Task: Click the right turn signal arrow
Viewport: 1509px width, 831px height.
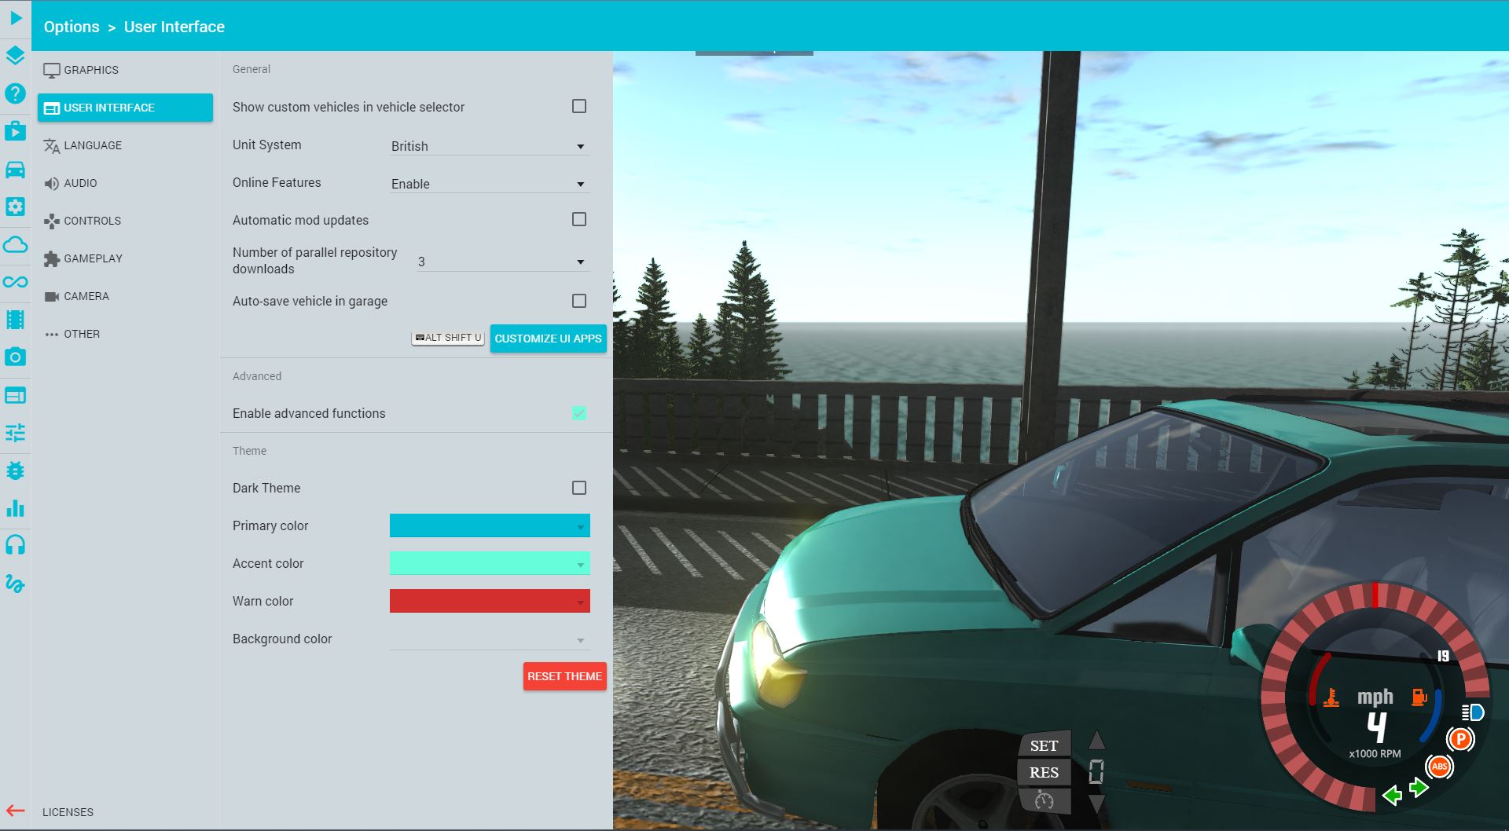Action: 1419,788
